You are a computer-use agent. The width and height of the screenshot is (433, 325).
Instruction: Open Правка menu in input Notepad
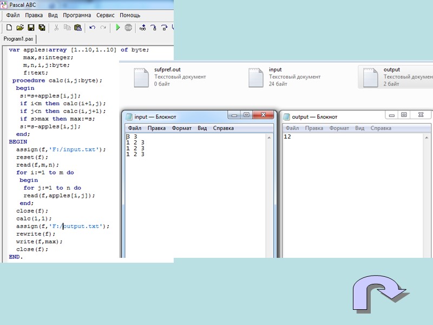coord(156,128)
